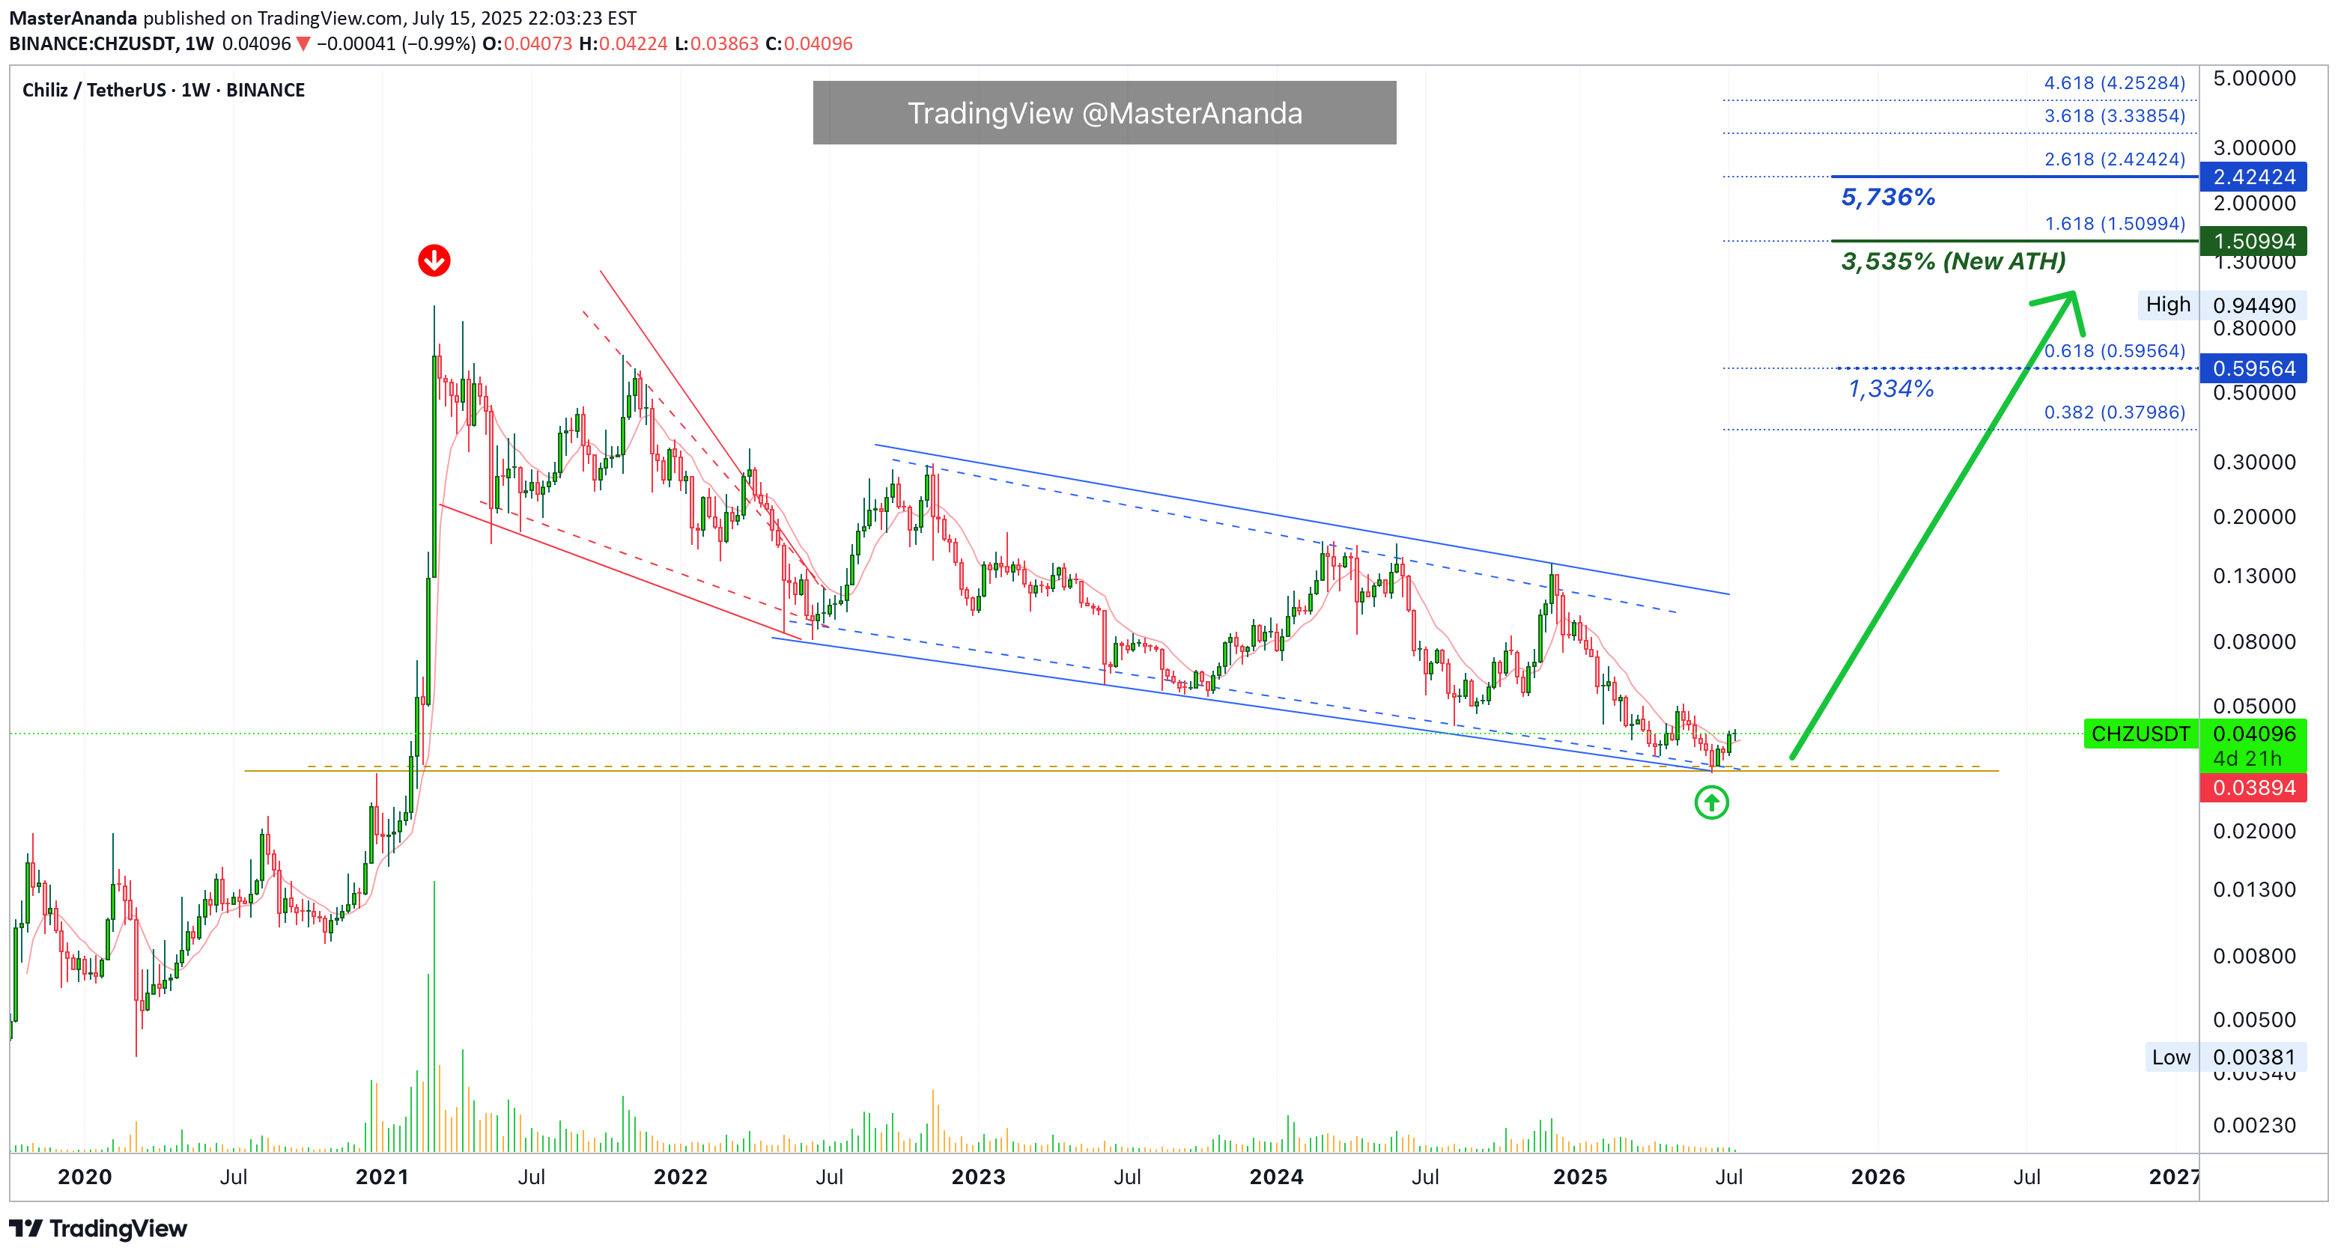Screen dimensions: 2338x1256
Task: Click the H:0.04224 high value in header
Action: tap(622, 43)
